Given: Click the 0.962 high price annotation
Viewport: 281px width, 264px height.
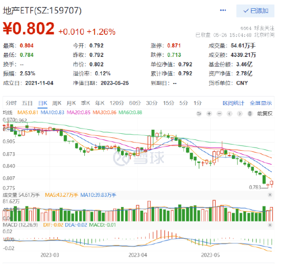Looking at the screenshot, I should pyautogui.click(x=21, y=120).
